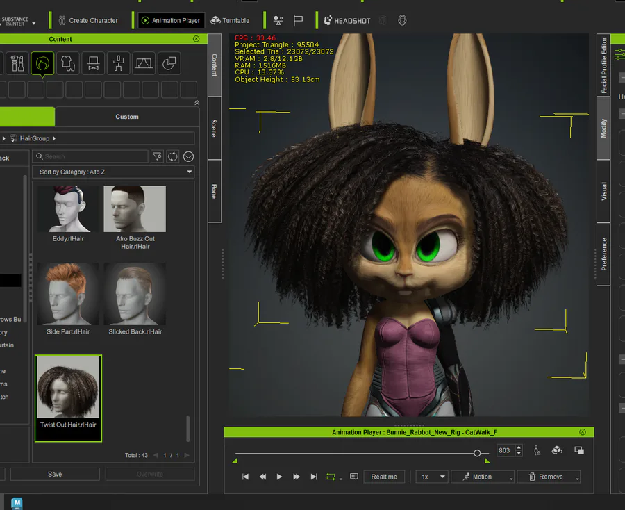Viewport: 625px width, 510px height.
Task: Switch to the Custom tab
Action: (x=127, y=117)
